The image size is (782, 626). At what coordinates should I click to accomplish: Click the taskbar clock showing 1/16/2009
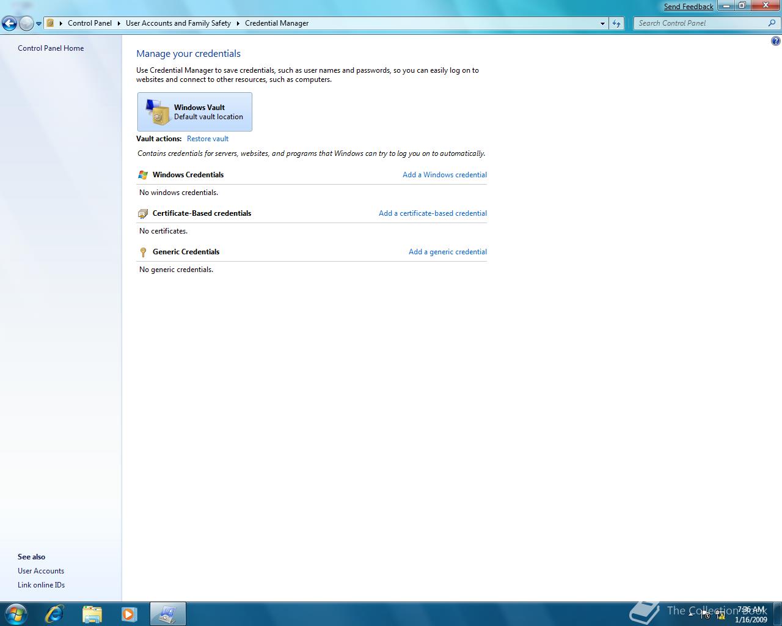click(x=751, y=614)
